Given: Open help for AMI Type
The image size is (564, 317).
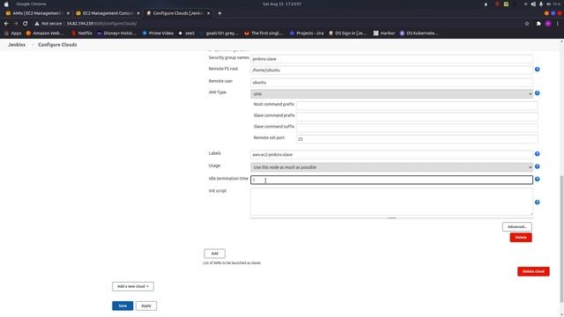Looking at the screenshot, I should click(537, 92).
